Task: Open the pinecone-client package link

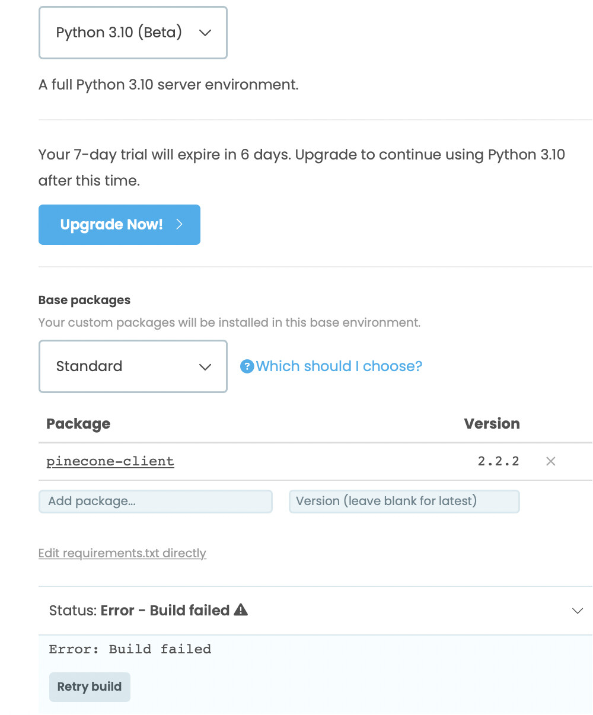Action: coord(110,461)
